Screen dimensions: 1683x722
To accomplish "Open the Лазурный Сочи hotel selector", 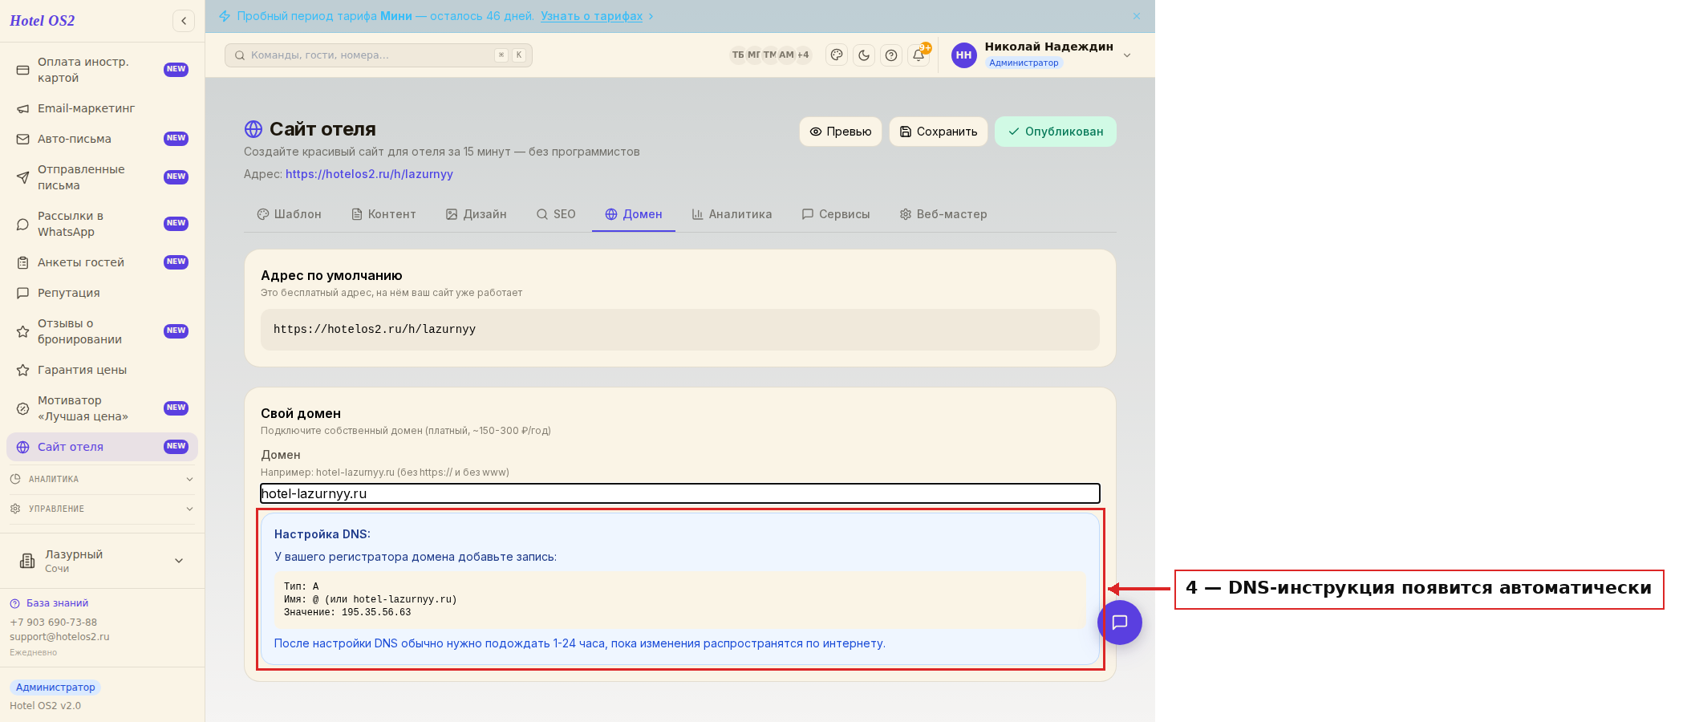I will (x=103, y=561).
